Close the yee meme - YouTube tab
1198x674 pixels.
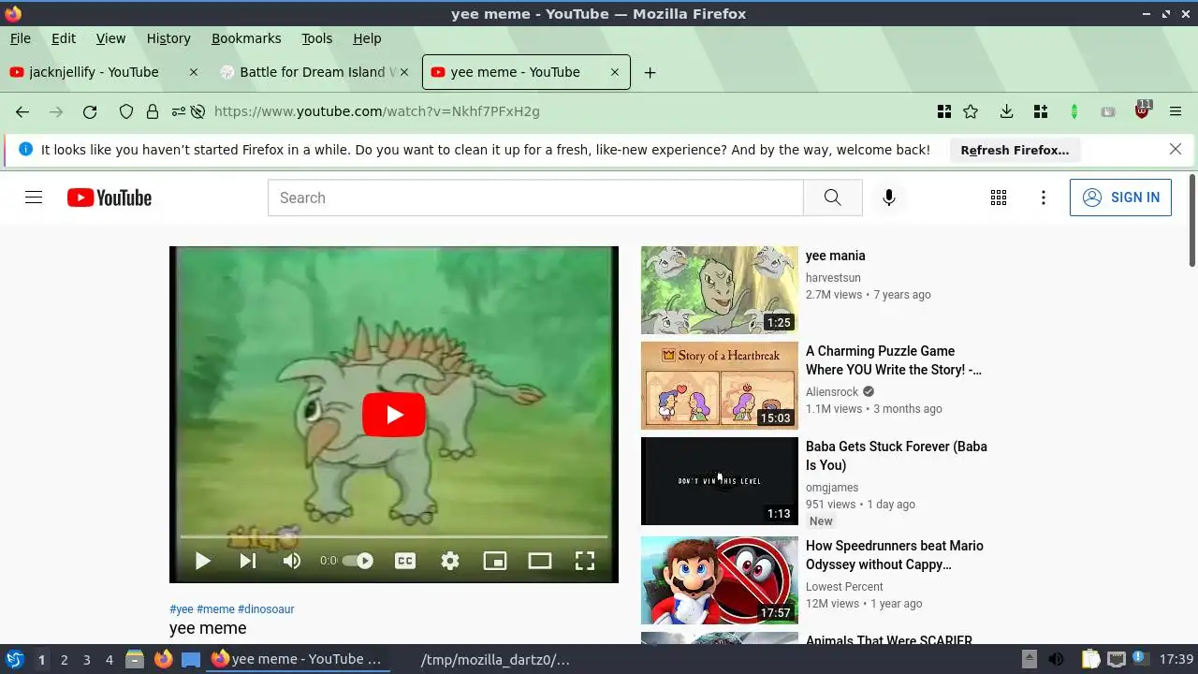coord(615,72)
